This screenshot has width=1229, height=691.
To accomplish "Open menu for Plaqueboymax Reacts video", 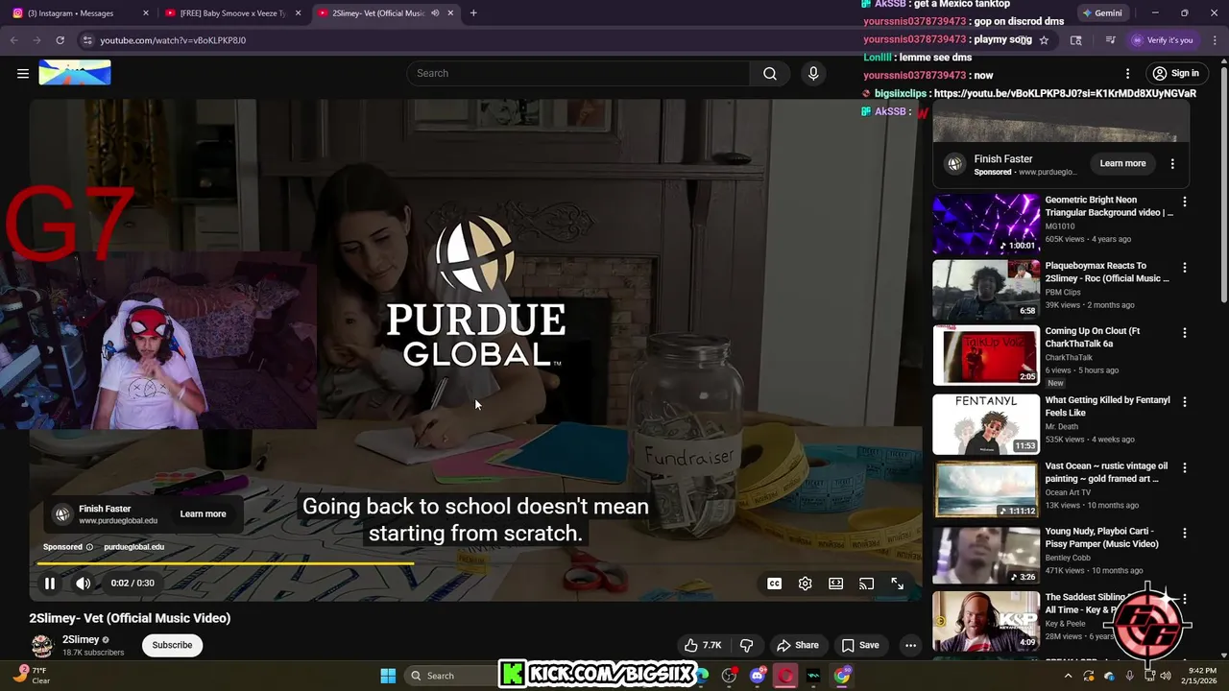I will [x=1184, y=268].
